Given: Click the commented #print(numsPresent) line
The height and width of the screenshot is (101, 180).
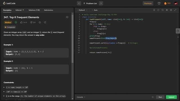Looking at the screenshot, I should click(98, 48).
